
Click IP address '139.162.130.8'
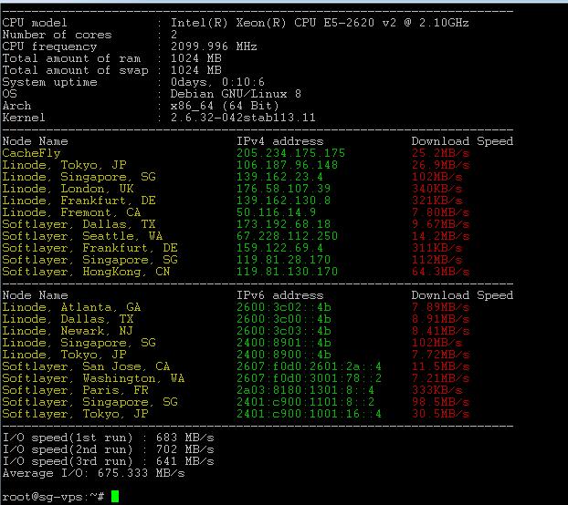pyautogui.click(x=284, y=201)
